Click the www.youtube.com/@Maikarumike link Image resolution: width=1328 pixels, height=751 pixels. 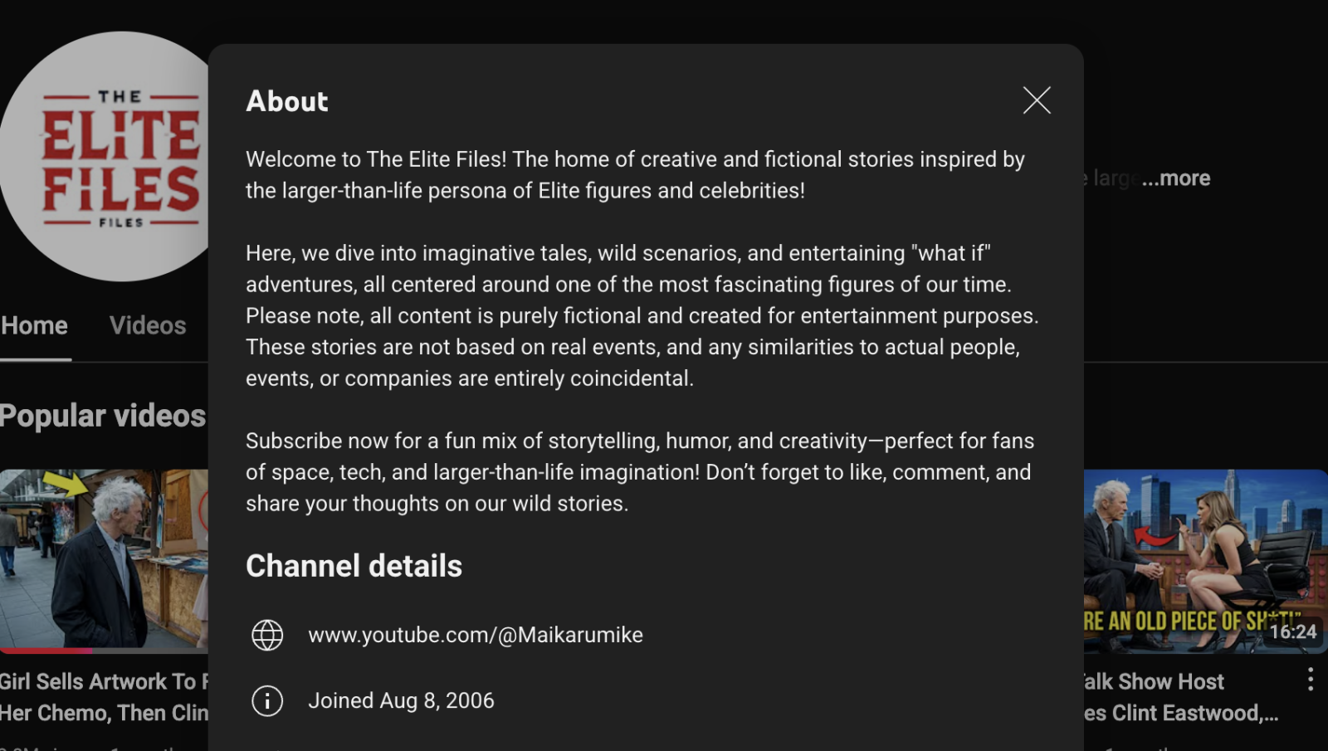coord(476,635)
